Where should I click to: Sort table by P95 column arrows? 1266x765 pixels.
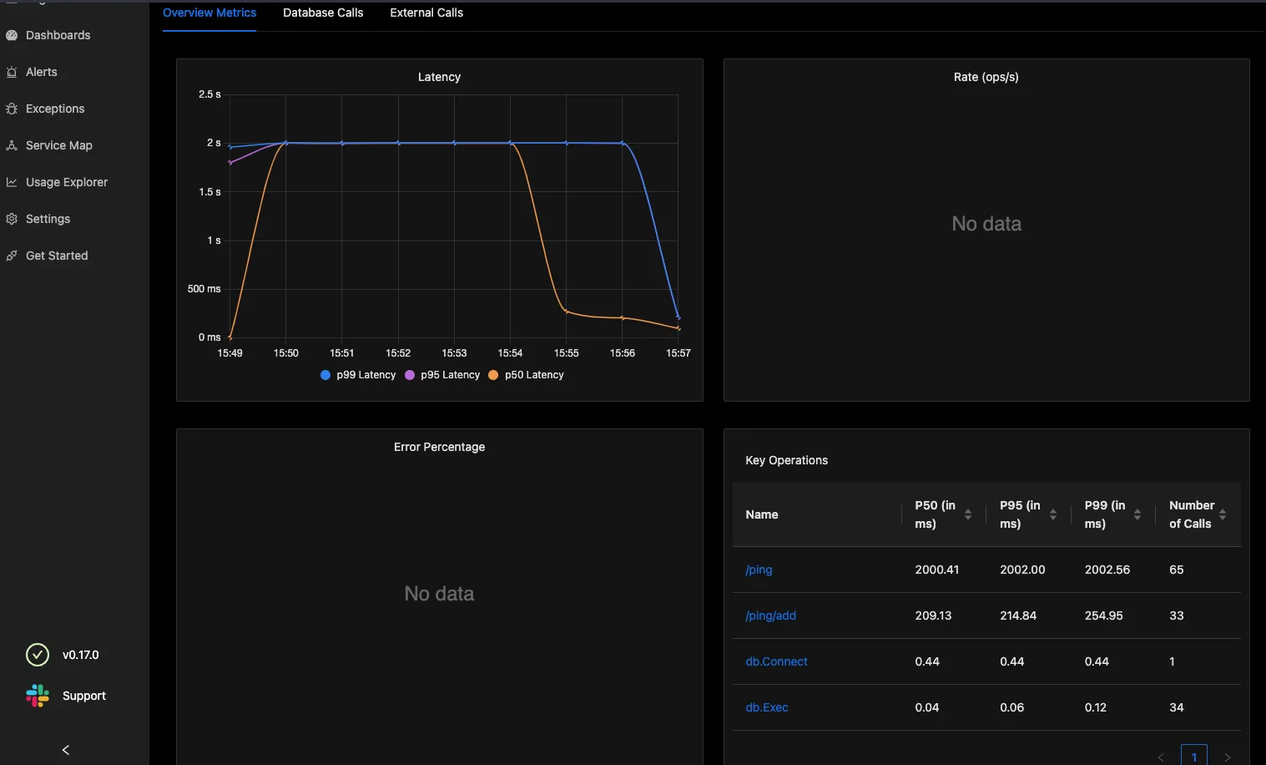(1053, 514)
